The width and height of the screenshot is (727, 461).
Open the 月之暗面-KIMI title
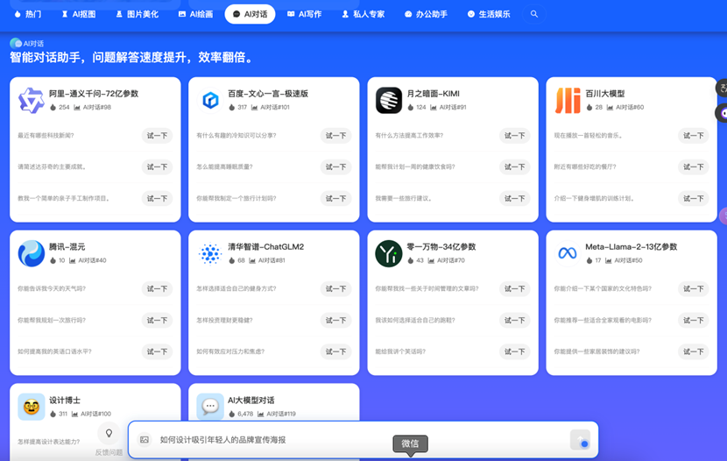pyautogui.click(x=433, y=94)
